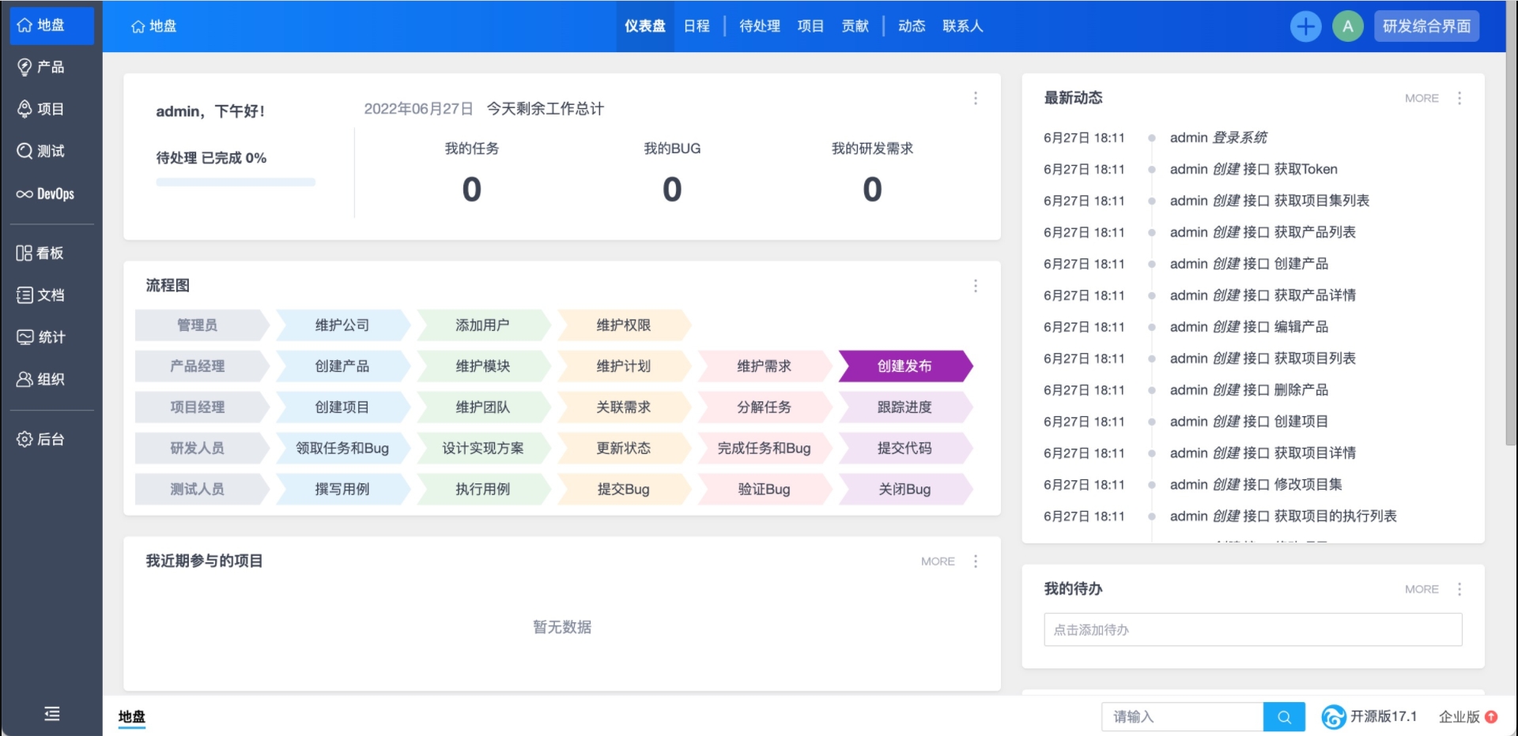This screenshot has width=1518, height=736.
Task: Open the 流程图 block's three-dot menu
Action: tap(976, 286)
